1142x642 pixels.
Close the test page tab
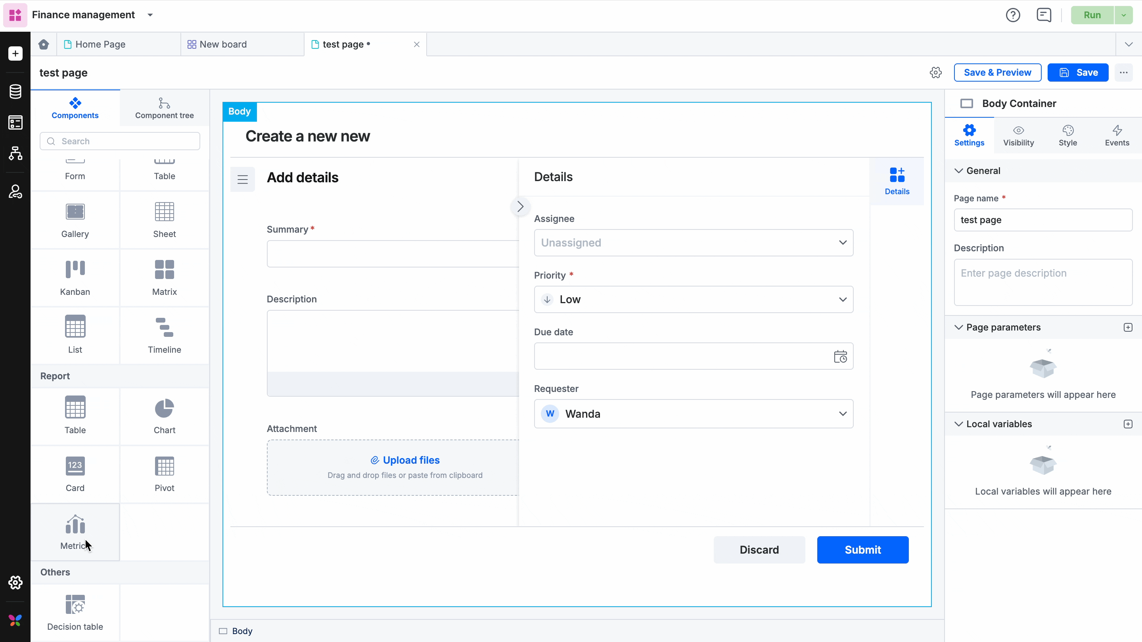coord(416,44)
